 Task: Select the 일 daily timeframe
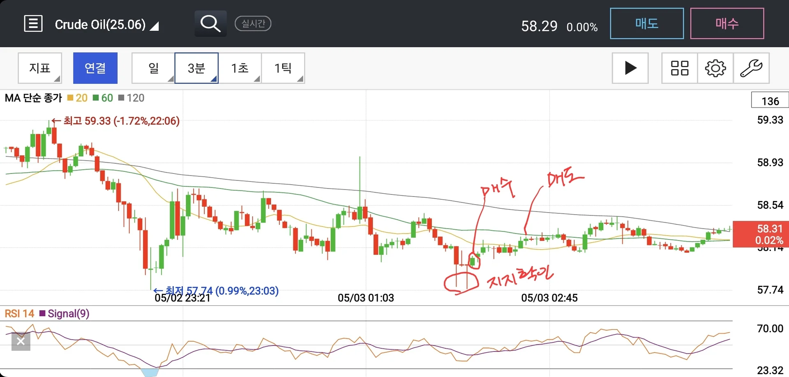pos(153,68)
